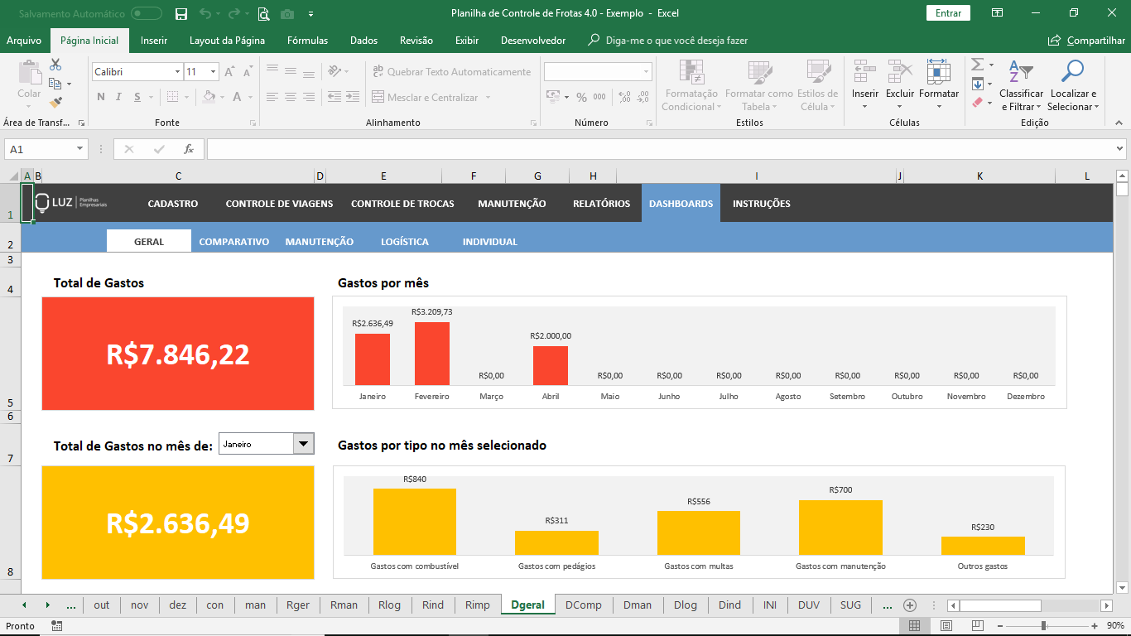Screen dimensions: 1131x636
Task: Toggle center horizontal alignment
Action: 291,97
